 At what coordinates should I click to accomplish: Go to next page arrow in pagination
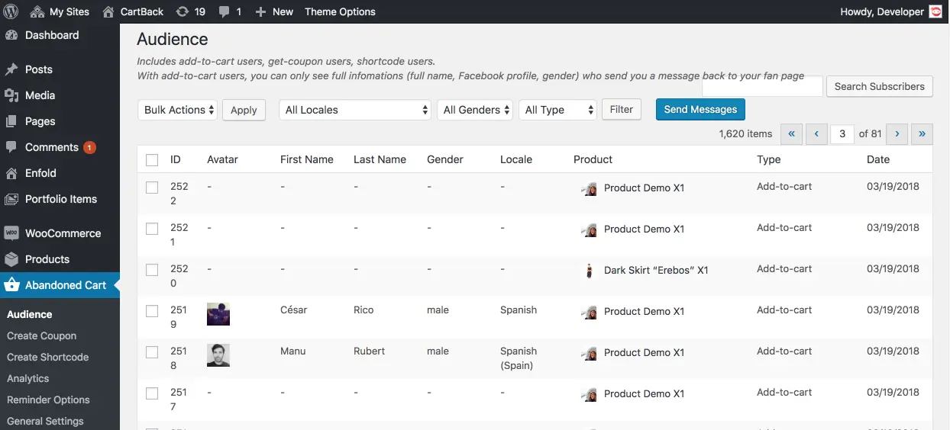pyautogui.click(x=897, y=133)
